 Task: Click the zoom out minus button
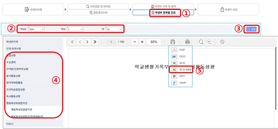(135, 42)
